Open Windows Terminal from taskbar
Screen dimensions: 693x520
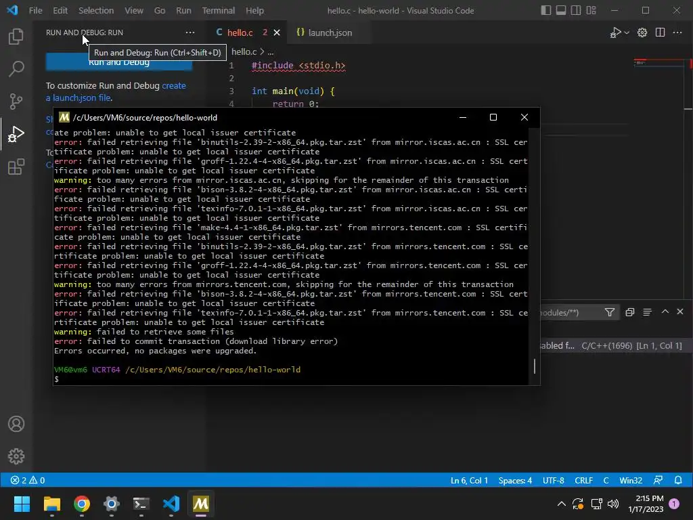141,504
